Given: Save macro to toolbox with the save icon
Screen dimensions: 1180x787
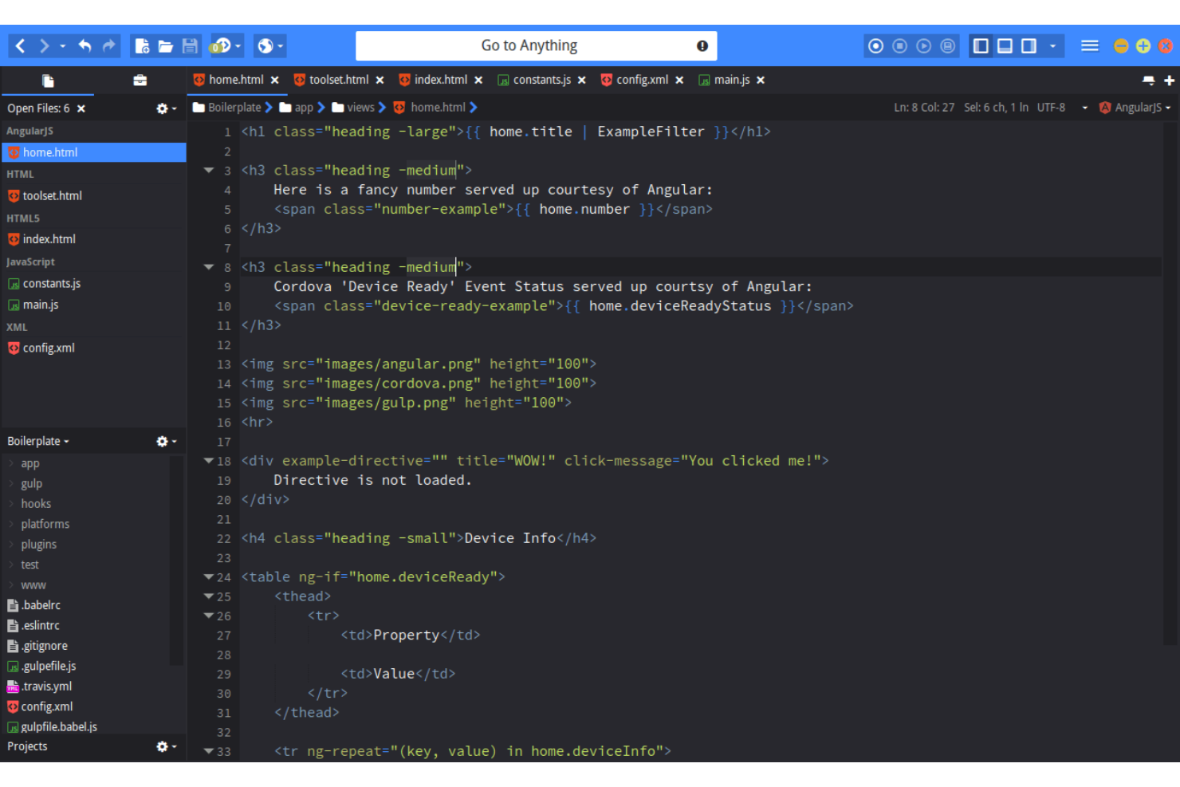Looking at the screenshot, I should pyautogui.click(x=947, y=46).
